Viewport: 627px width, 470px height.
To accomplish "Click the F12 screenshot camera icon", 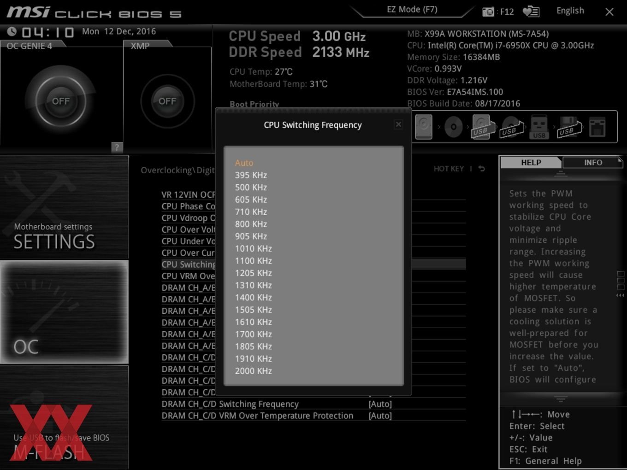I will pos(488,12).
